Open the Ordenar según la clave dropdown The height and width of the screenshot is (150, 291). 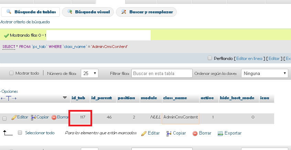[x=265, y=73]
